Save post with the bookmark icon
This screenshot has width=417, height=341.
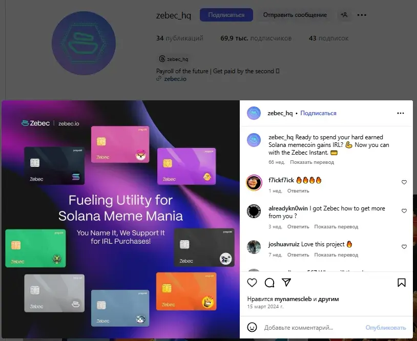402,283
